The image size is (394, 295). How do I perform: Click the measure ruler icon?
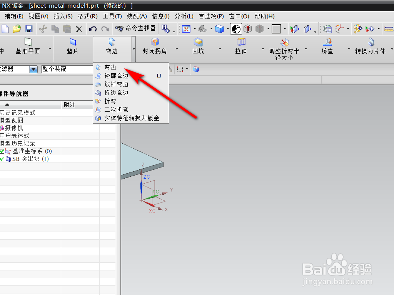(x=389, y=29)
